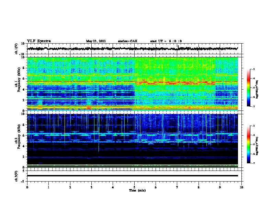Click time axis tick label '5'

click(134, 187)
